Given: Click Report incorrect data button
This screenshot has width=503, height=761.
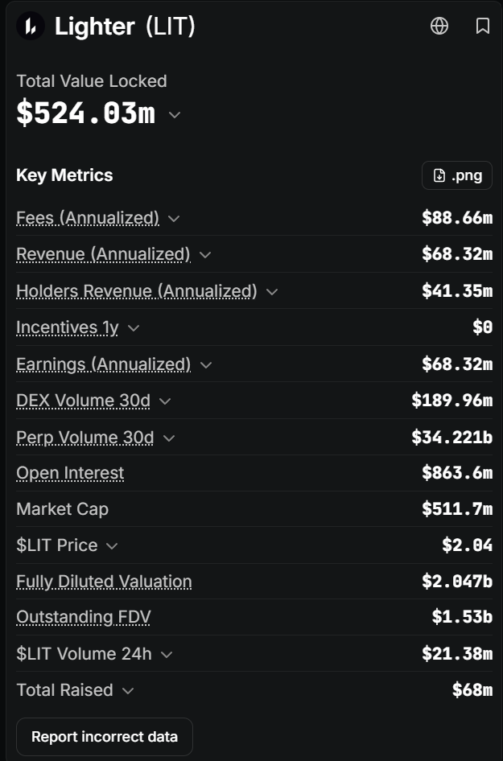Looking at the screenshot, I should click(105, 737).
